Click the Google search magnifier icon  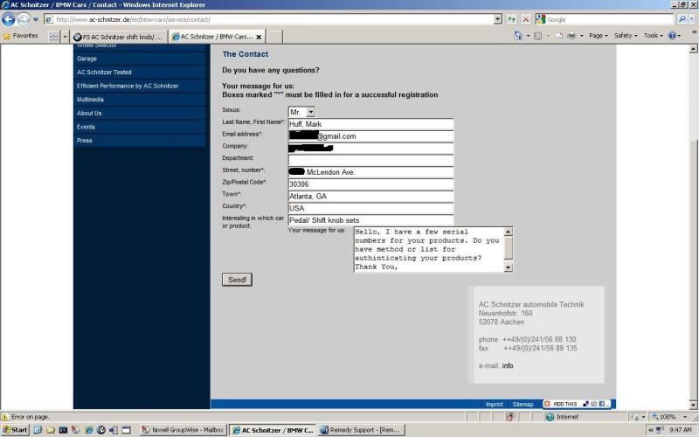point(682,19)
